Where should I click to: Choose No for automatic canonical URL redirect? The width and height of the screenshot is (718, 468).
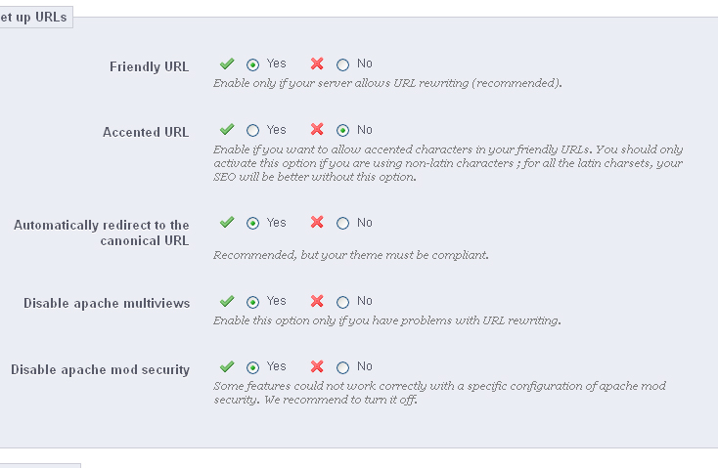[342, 224]
